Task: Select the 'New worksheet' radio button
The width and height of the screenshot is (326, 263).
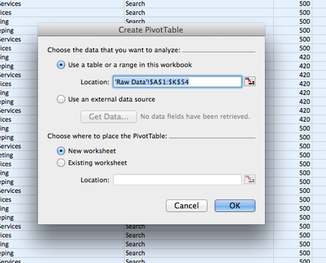Action: [x=61, y=151]
